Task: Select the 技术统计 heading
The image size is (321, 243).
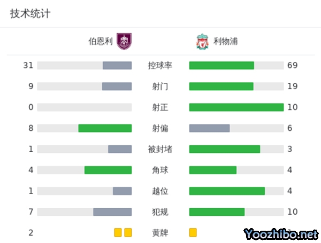Action: click(x=30, y=14)
